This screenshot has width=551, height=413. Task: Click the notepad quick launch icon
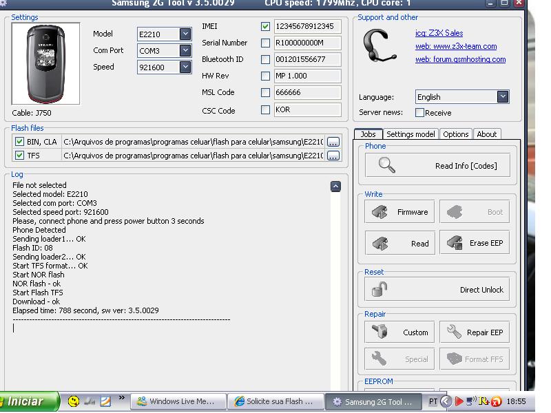click(105, 401)
